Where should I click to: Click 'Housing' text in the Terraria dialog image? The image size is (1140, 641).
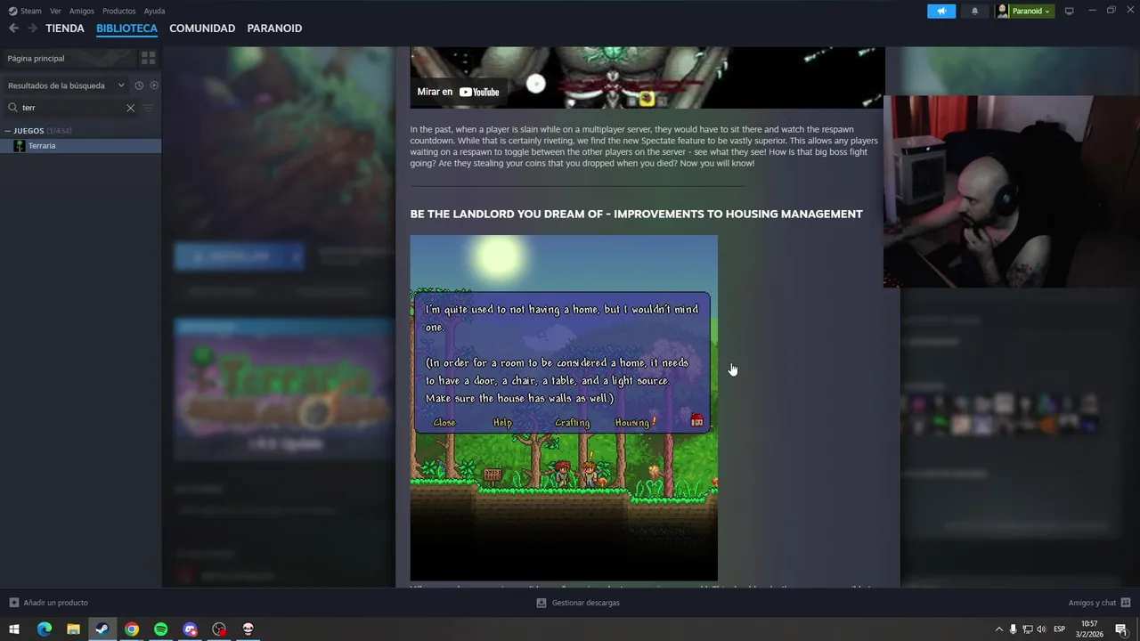pyautogui.click(x=632, y=423)
